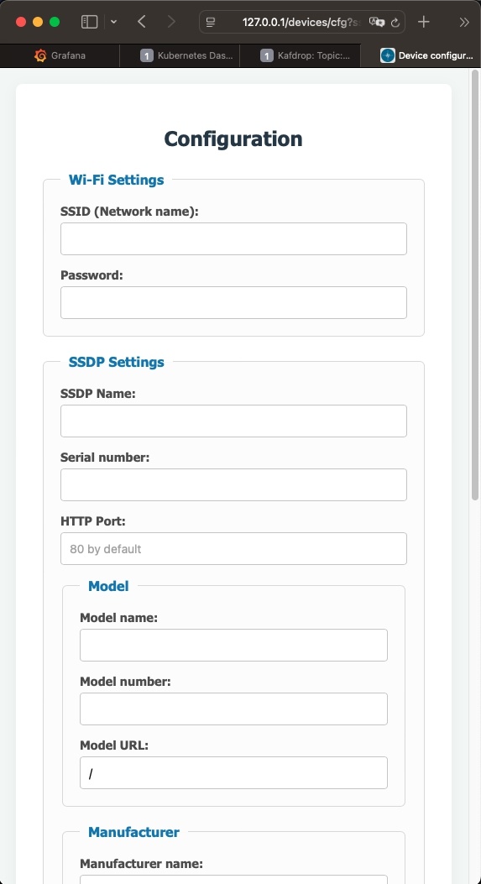
Task: Show more toolbar items via double chevron
Action: pos(464,22)
